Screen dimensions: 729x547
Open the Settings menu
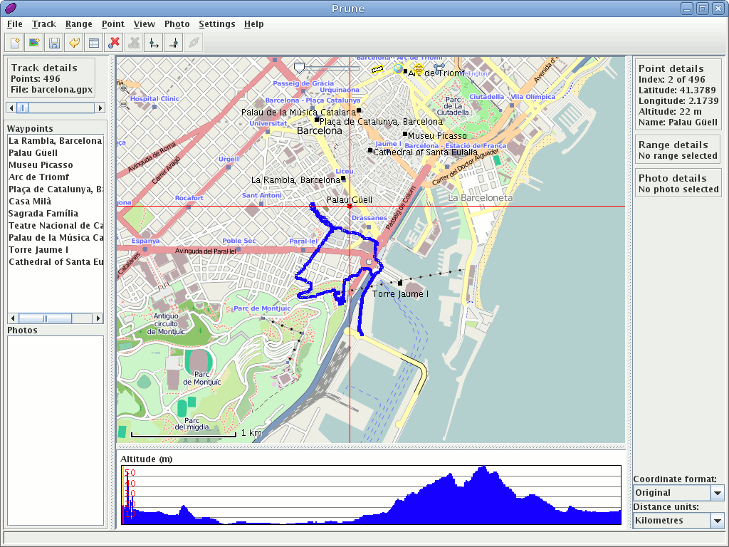[217, 24]
